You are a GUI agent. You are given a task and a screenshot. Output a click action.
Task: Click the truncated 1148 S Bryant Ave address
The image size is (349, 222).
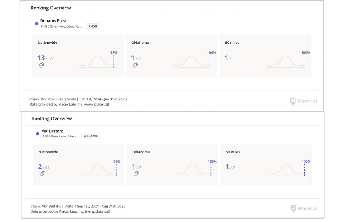point(61,26)
